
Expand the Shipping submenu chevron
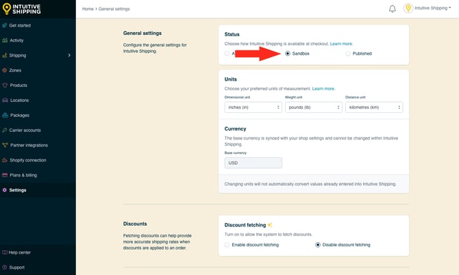[x=69, y=55]
